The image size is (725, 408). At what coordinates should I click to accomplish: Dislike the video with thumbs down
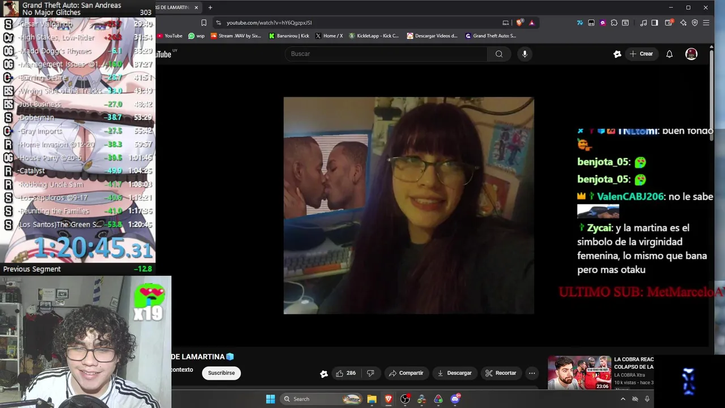[370, 373]
